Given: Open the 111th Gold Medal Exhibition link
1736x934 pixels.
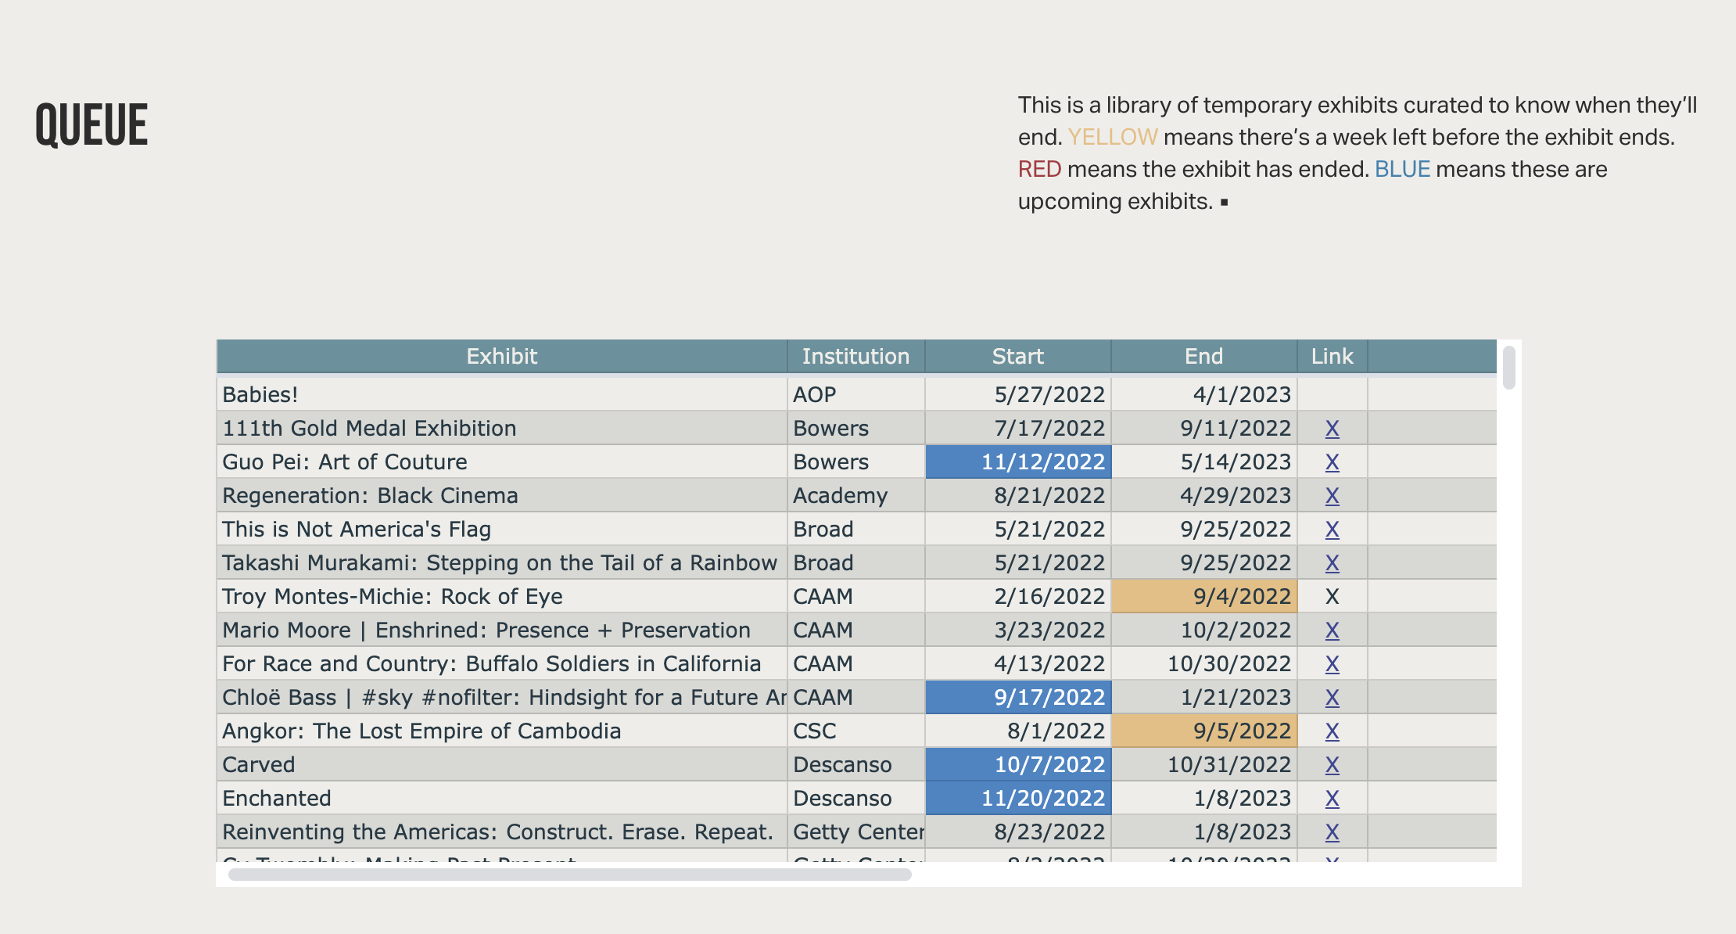Looking at the screenshot, I should pyautogui.click(x=1332, y=429).
